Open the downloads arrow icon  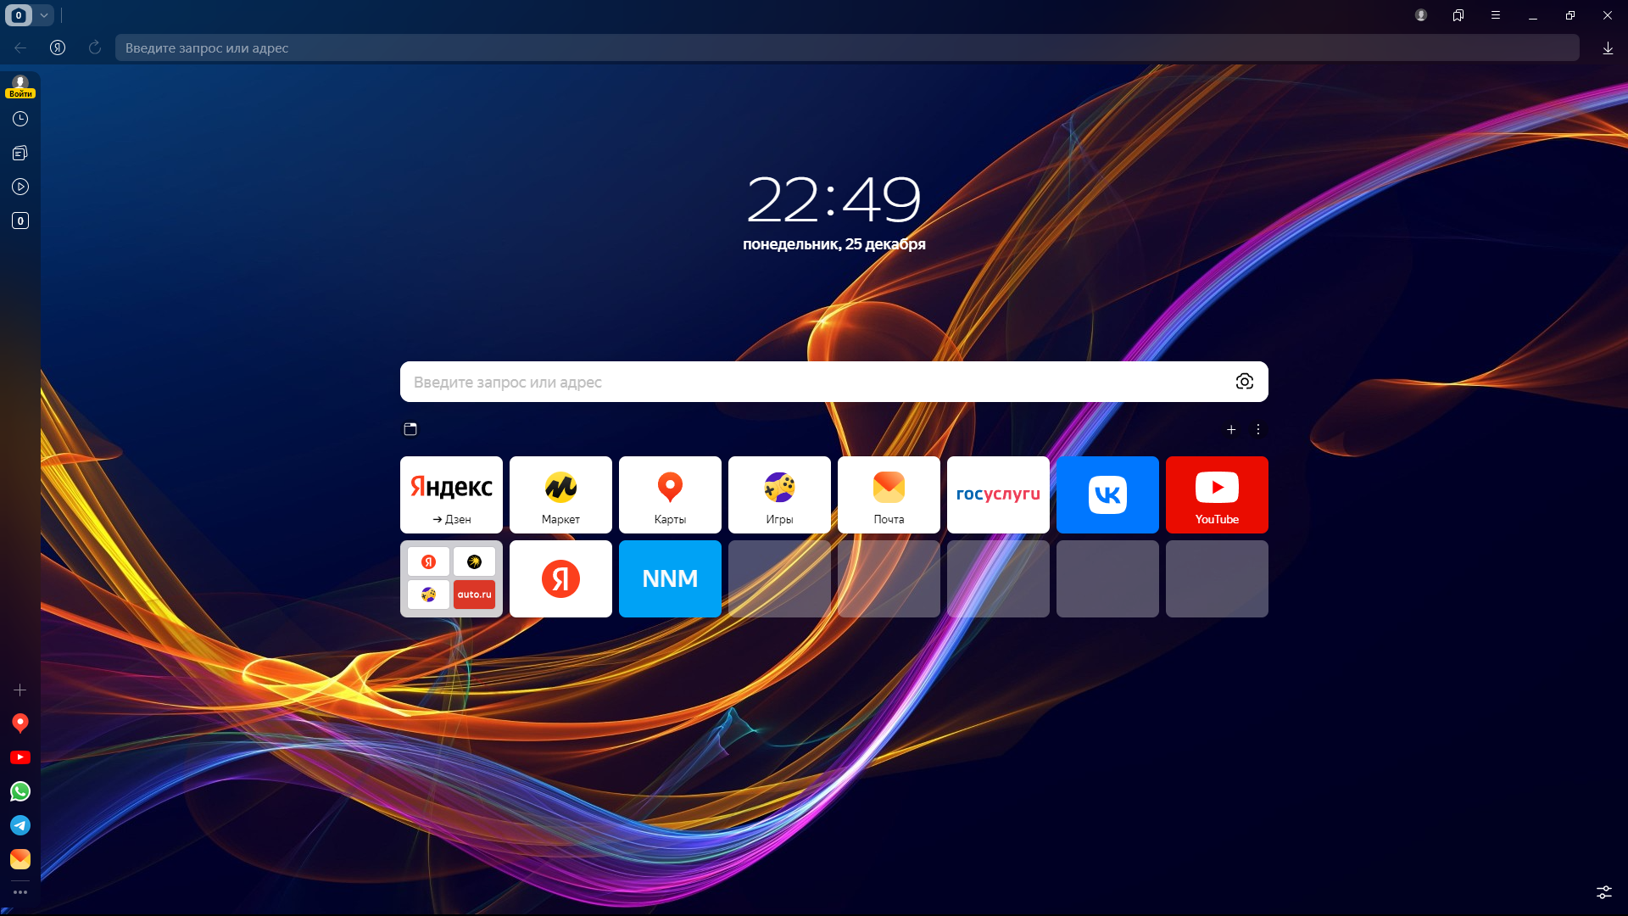point(1608,48)
